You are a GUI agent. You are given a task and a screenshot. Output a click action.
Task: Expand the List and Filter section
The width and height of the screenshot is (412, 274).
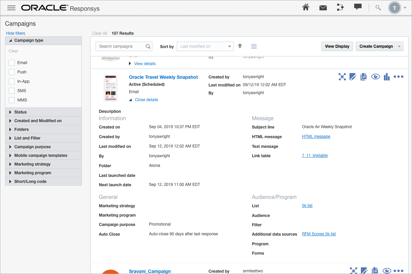(x=43, y=138)
